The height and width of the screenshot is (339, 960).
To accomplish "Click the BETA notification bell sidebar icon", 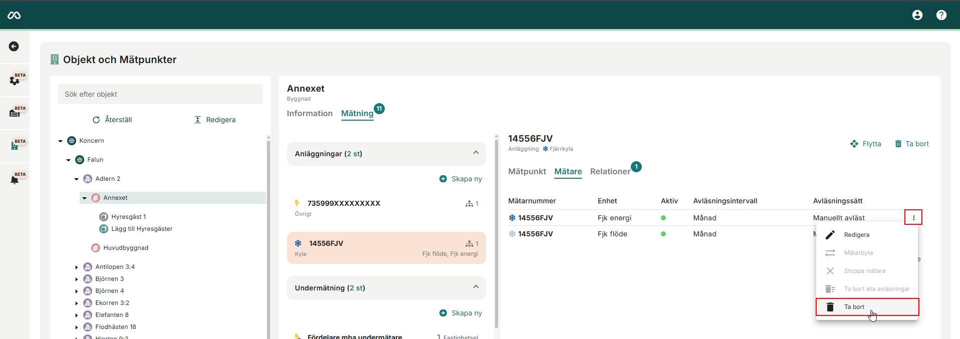I will click(15, 179).
